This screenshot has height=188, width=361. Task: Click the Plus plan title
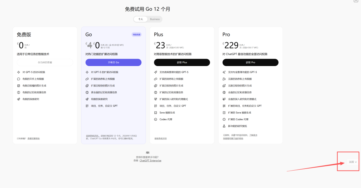(158, 35)
